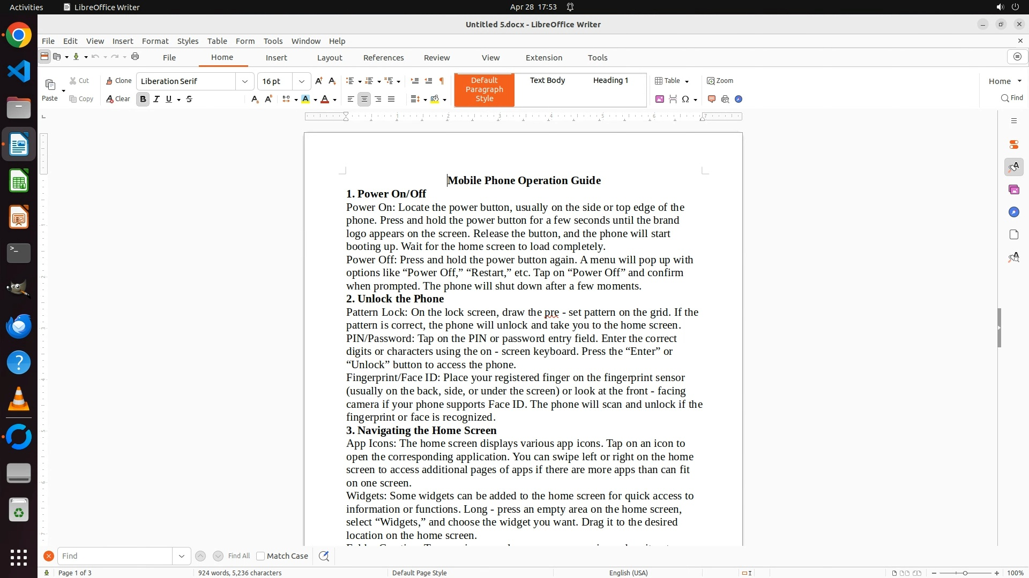Viewport: 1029px width, 578px height.
Task: Enable the Match Case checkbox
Action: point(260,556)
